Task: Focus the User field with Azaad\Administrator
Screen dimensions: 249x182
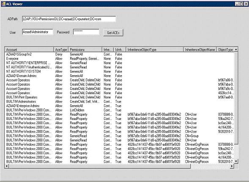Action: click(38, 32)
